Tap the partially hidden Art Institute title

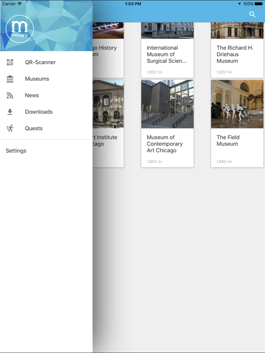pyautogui.click(x=105, y=141)
